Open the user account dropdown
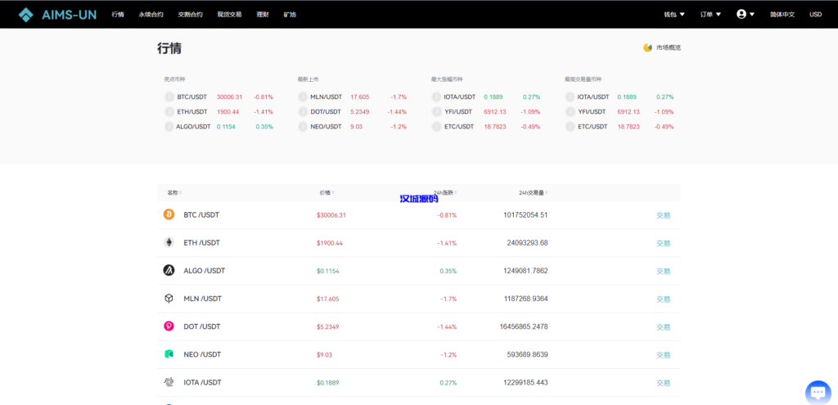This screenshot has width=838, height=405. (x=746, y=14)
